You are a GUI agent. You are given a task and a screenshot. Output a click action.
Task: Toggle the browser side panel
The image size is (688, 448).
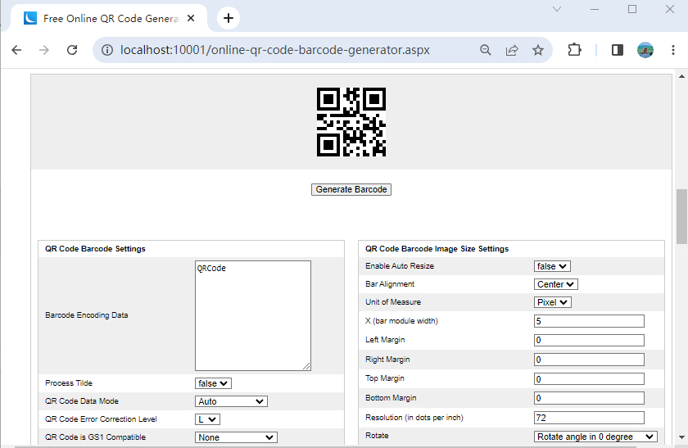click(618, 50)
